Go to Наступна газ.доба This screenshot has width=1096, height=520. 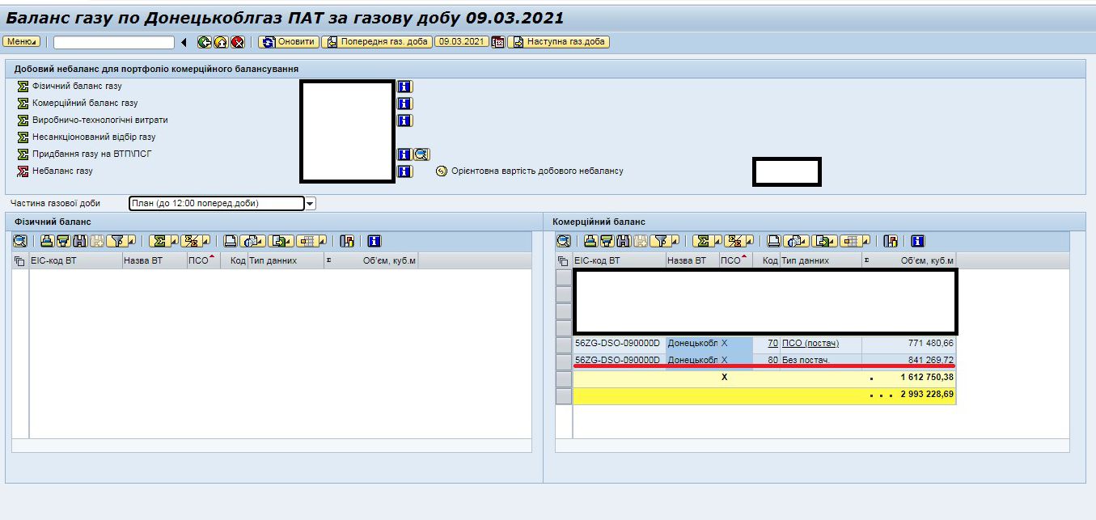pos(558,42)
